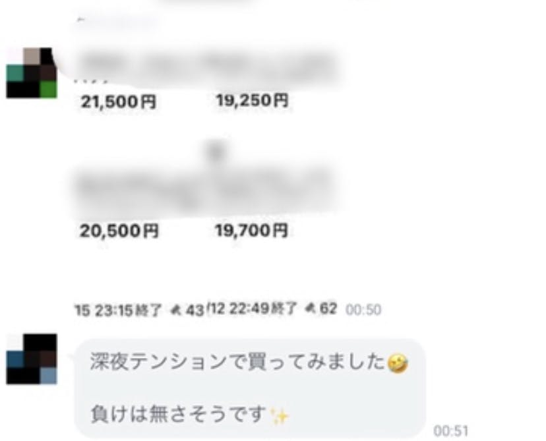This screenshot has height=441, width=546.
Task: Select the 深夜テンションで買ってみました message text
Action: pos(238,362)
